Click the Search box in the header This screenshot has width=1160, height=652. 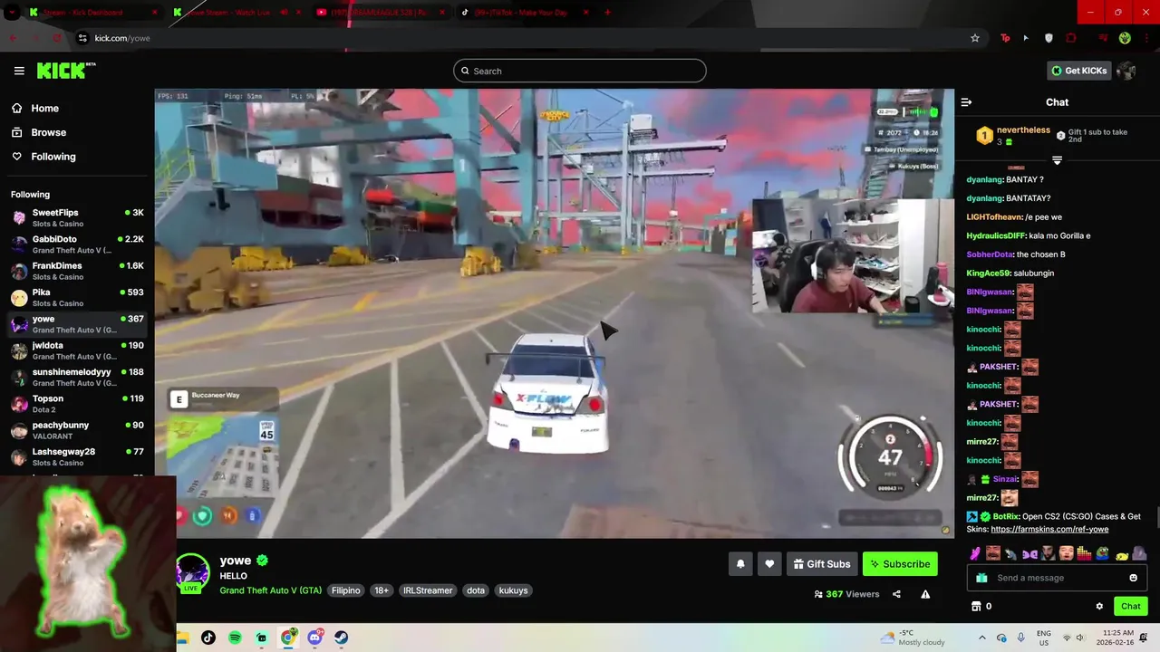(x=580, y=71)
